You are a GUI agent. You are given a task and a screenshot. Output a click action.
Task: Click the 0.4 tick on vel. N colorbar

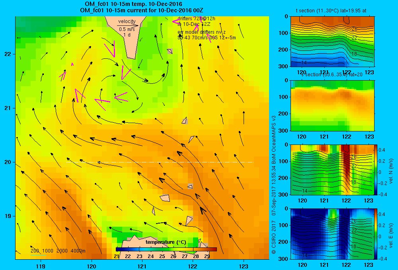(382, 150)
